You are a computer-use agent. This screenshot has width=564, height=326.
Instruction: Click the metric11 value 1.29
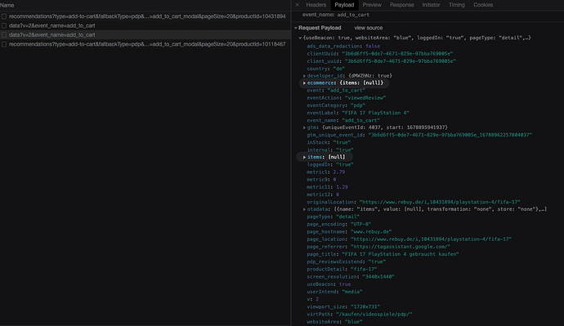click(342, 187)
